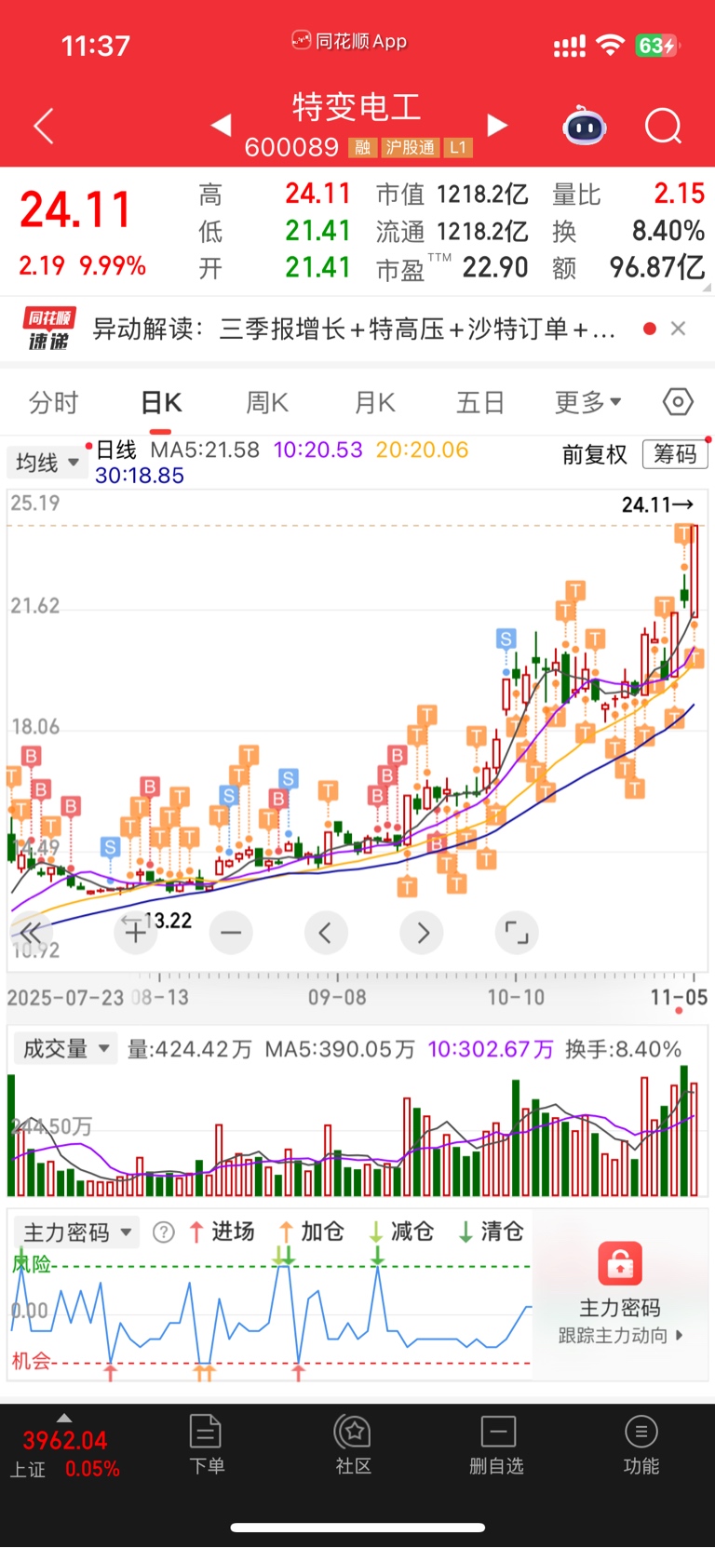The height and width of the screenshot is (1548, 715).
Task: Tap the latest candlestick at 24.11
Action: coord(694,571)
